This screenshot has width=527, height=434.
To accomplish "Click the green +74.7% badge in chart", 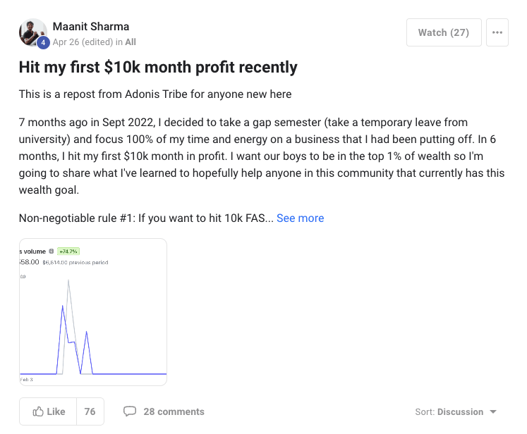I will click(x=68, y=251).
